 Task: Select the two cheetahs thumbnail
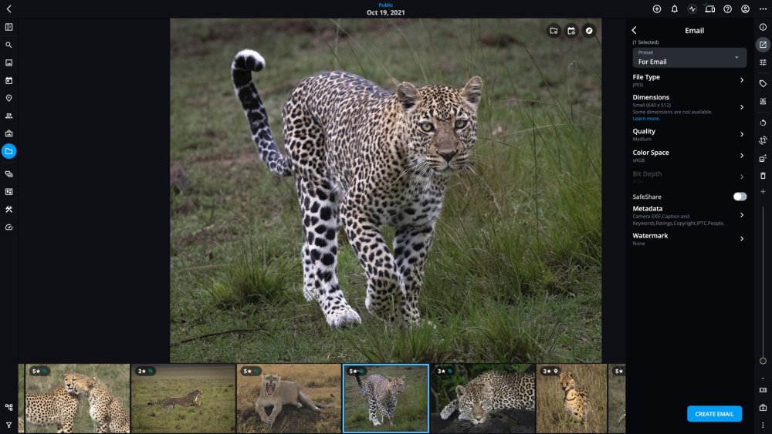pyautogui.click(x=77, y=399)
